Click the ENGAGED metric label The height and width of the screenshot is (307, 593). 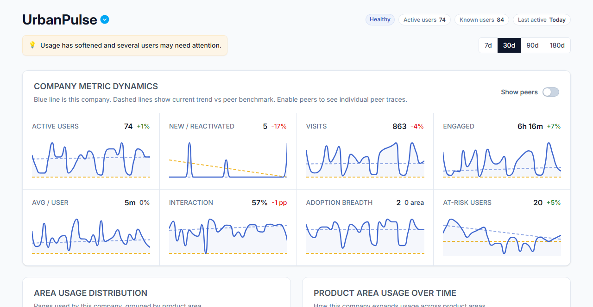pyautogui.click(x=459, y=126)
